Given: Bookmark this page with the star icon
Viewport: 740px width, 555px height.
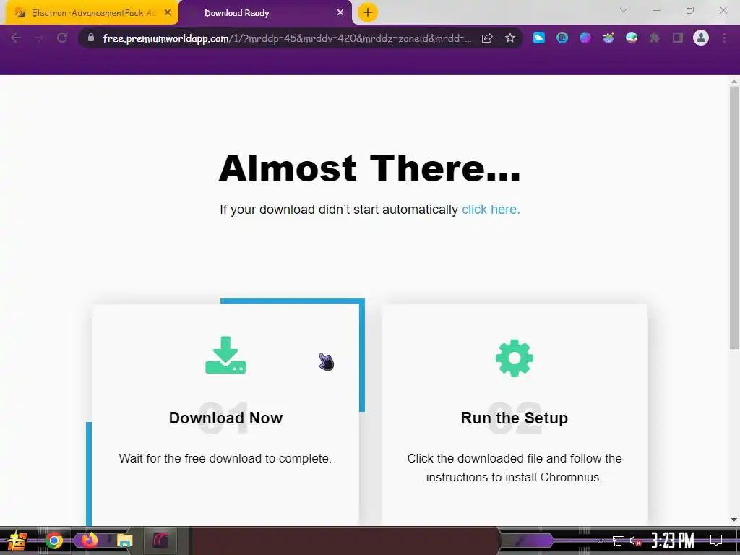Looking at the screenshot, I should [x=510, y=38].
